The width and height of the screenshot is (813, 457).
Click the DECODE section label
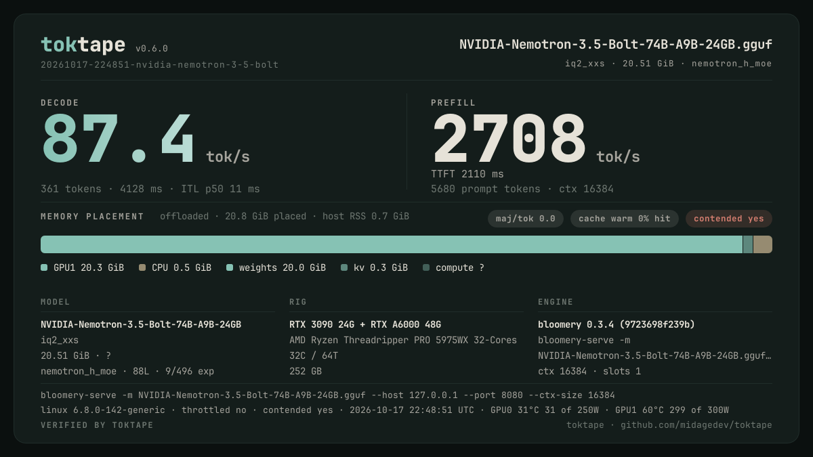coord(60,103)
